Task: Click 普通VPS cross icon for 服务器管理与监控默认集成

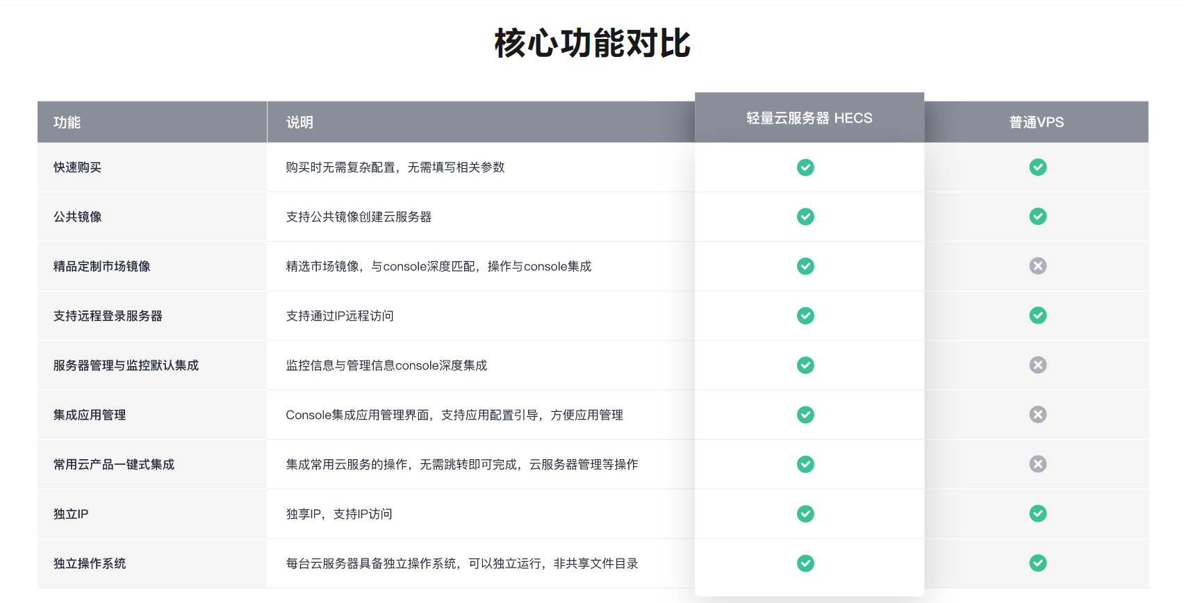Action: 1038,365
